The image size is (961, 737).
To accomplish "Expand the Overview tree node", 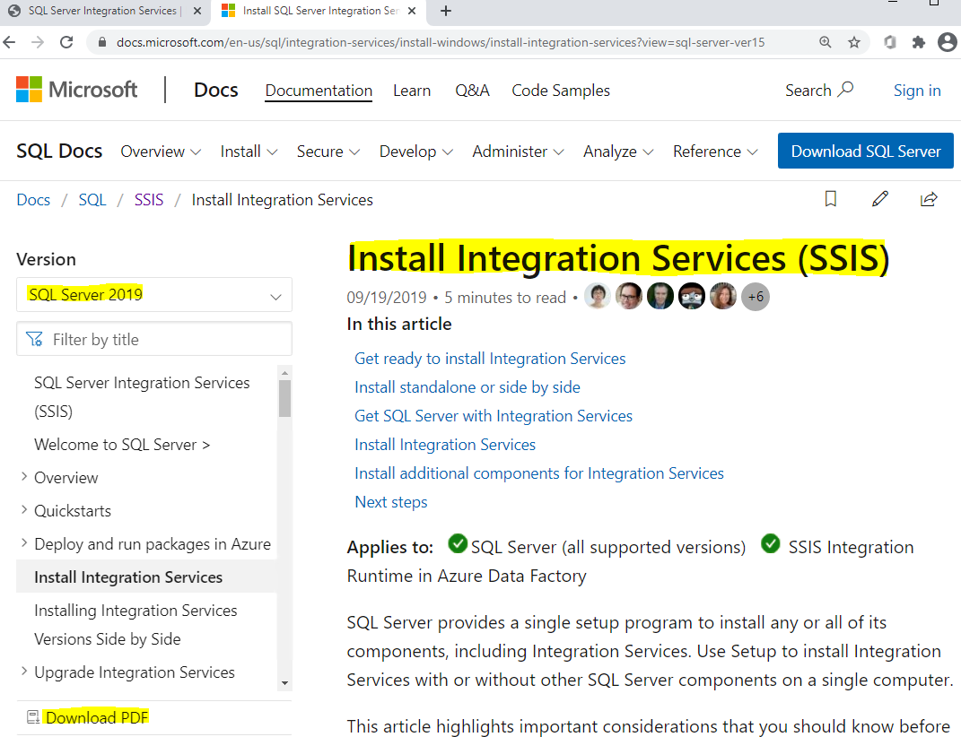I will pyautogui.click(x=24, y=477).
